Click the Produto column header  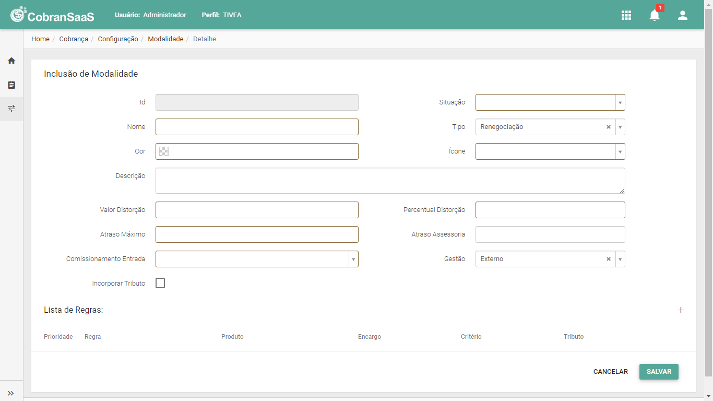click(232, 337)
